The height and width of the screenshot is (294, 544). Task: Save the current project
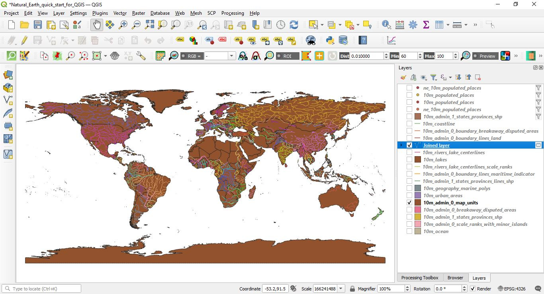(x=37, y=24)
